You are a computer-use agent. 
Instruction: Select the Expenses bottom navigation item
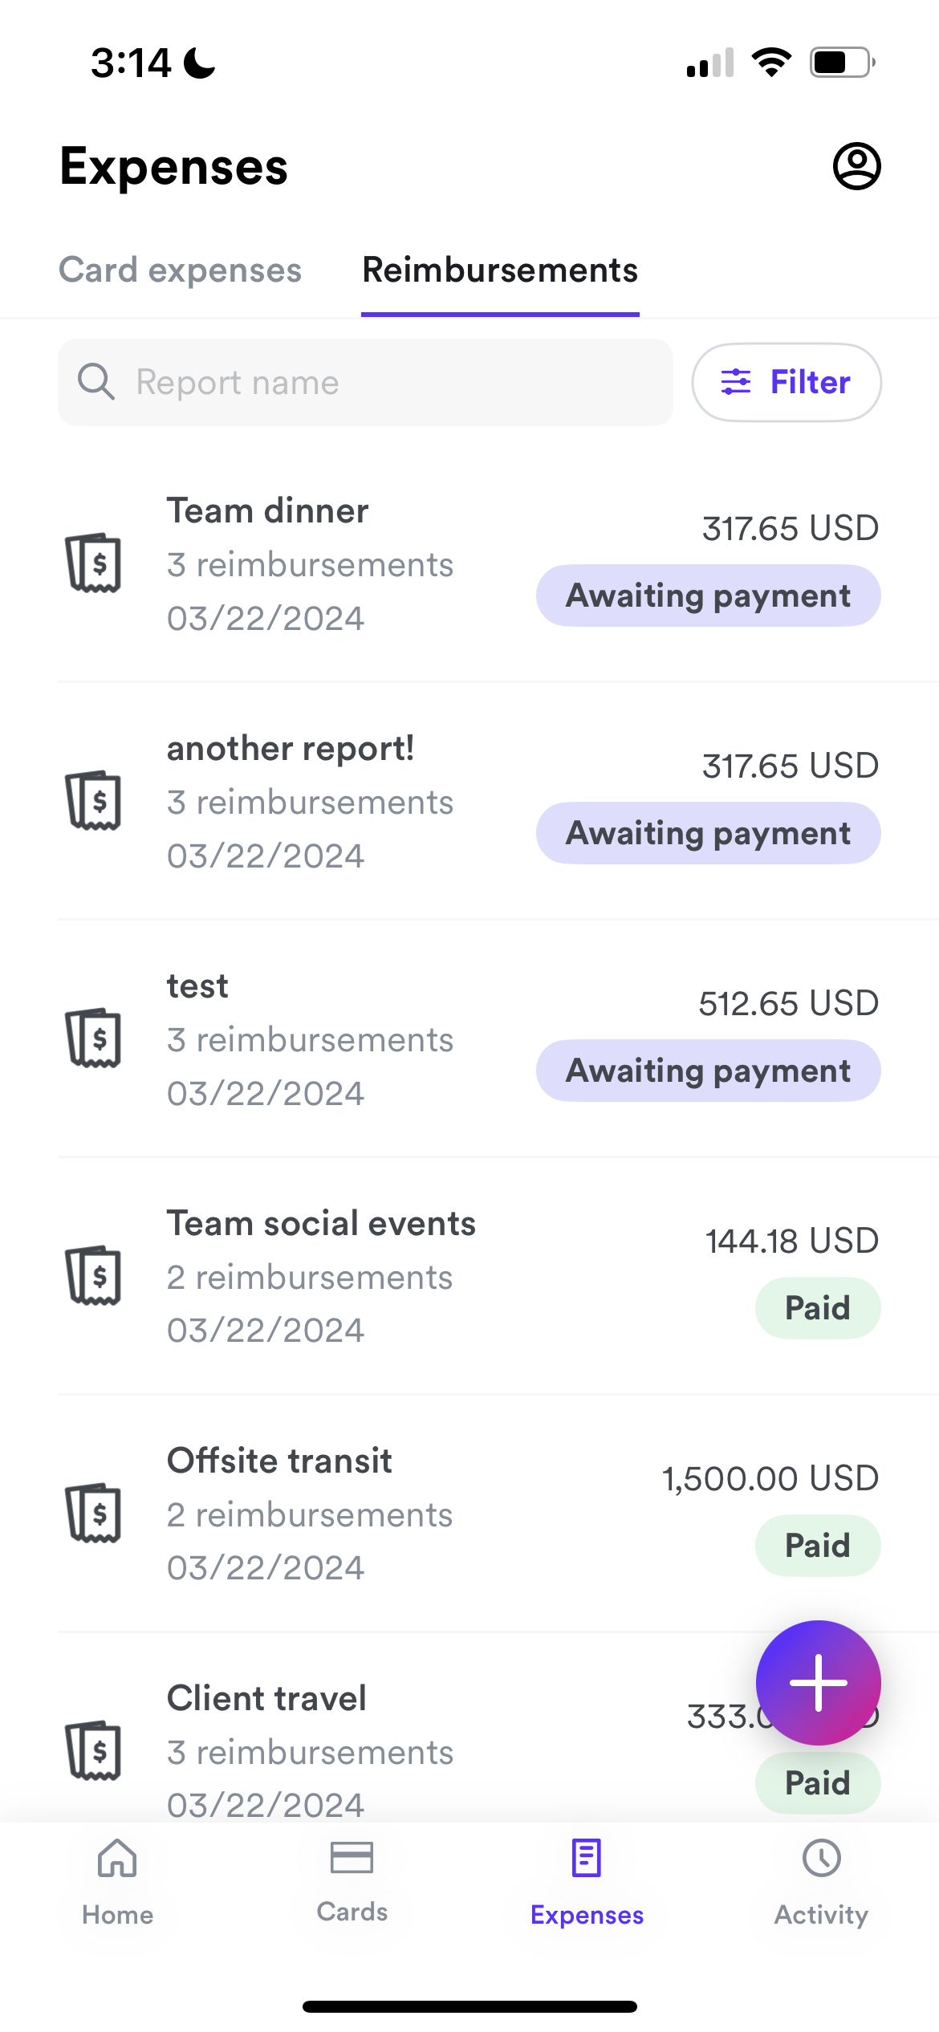click(x=587, y=1882)
